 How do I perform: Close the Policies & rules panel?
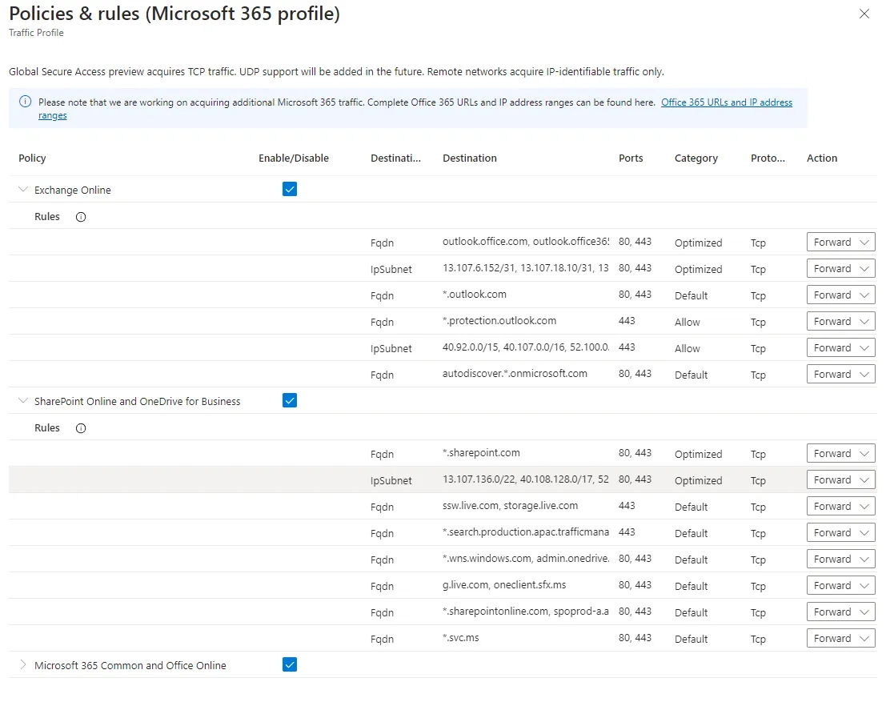coord(864,14)
